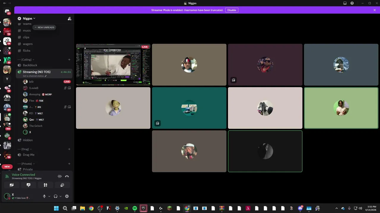Screen dimensions: 380x213
Task: Open taskbar Search icon
Action: point(65,208)
